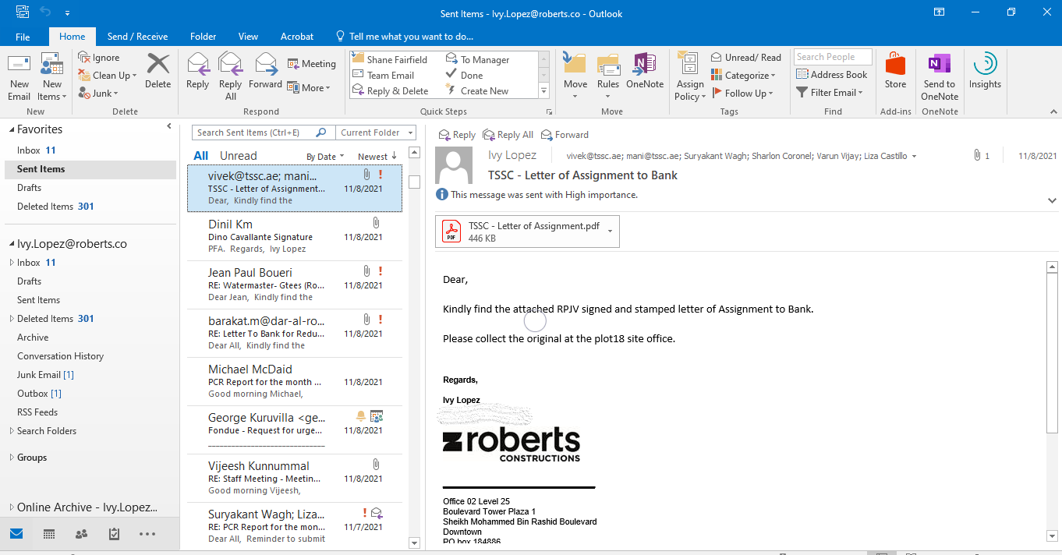Image resolution: width=1062 pixels, height=555 pixels.
Task: Select the Drafts folder under Favorites
Action: (x=30, y=188)
